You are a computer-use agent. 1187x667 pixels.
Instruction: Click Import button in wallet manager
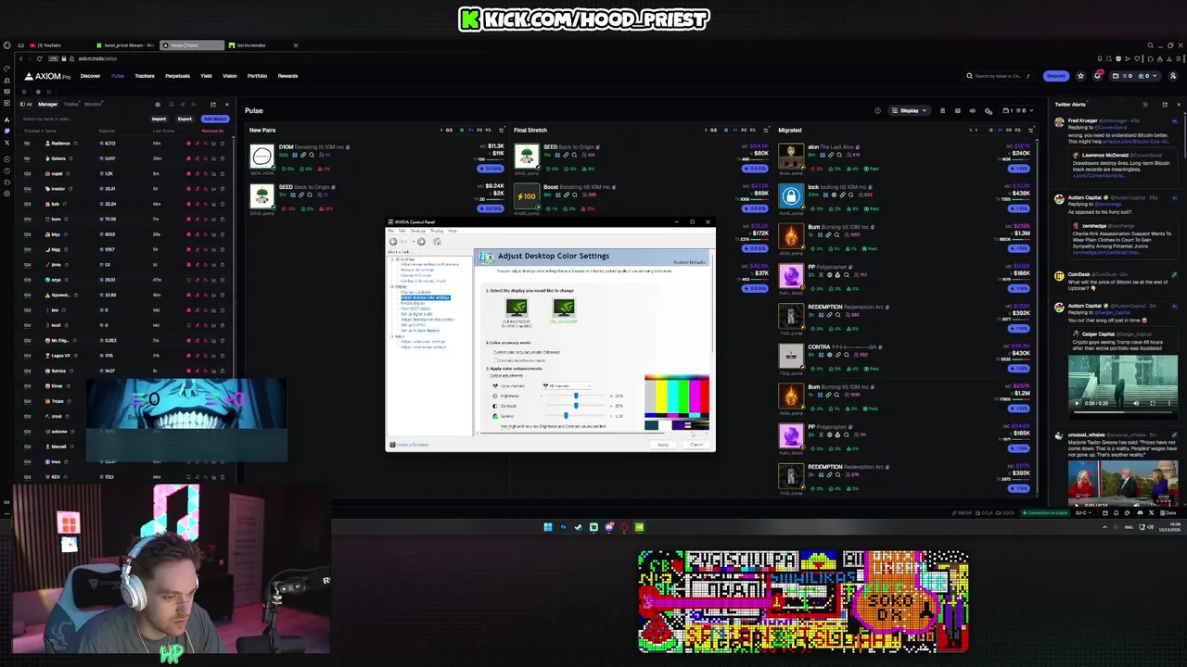click(x=159, y=119)
